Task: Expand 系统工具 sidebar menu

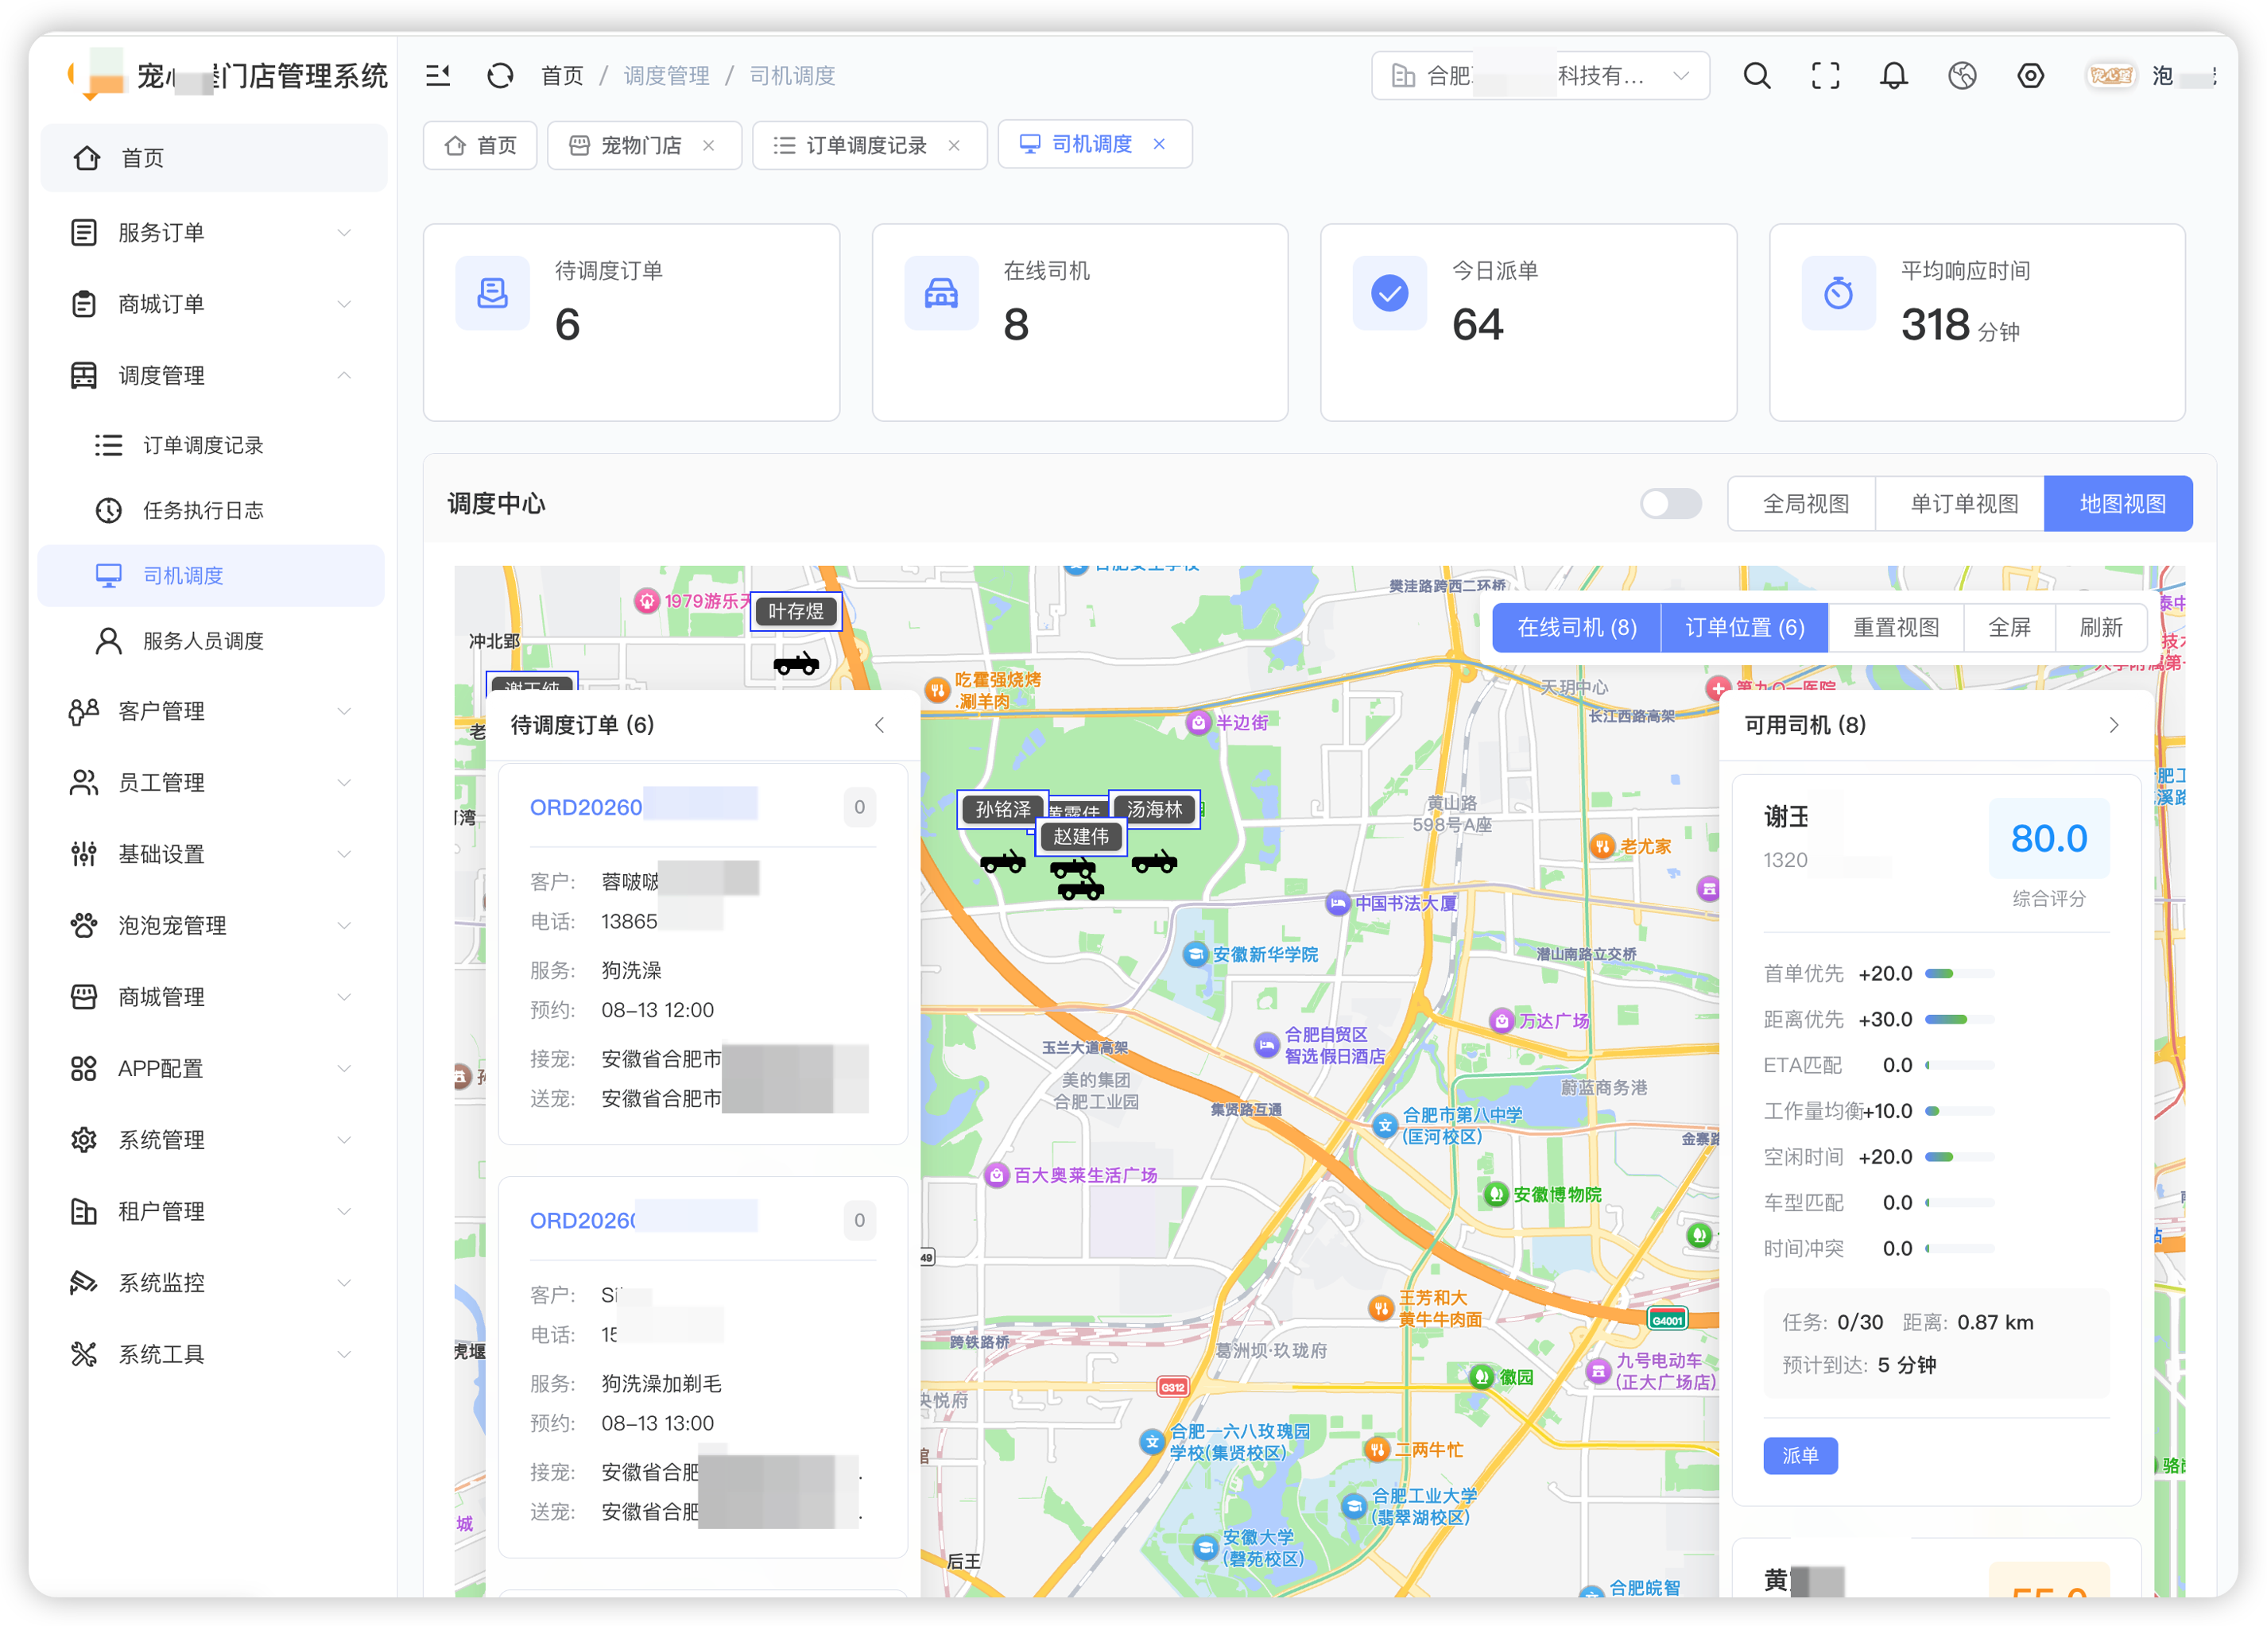Action: 213,1354
